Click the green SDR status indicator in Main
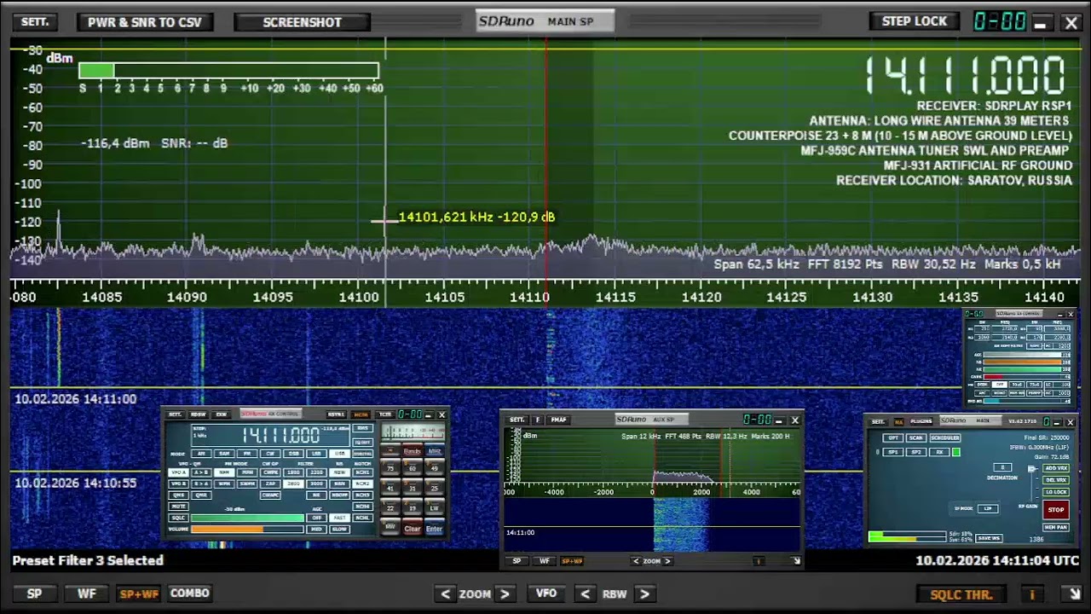This screenshot has height=614, width=1091. coord(956,452)
